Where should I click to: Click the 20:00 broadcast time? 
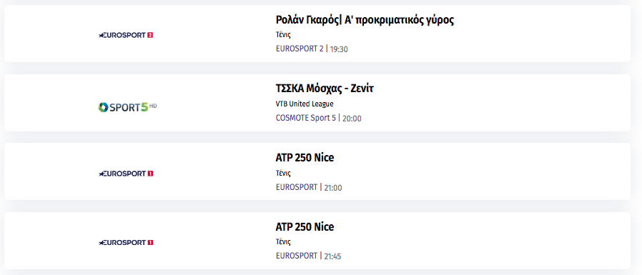(352, 119)
